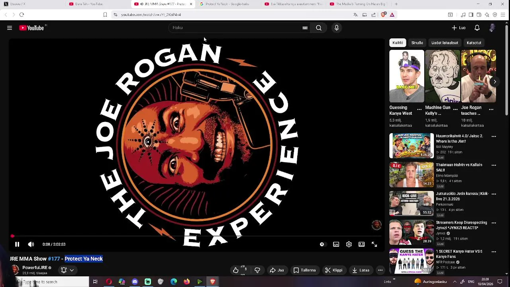Mute the video volume
The width and height of the screenshot is (510, 287).
pos(31,244)
